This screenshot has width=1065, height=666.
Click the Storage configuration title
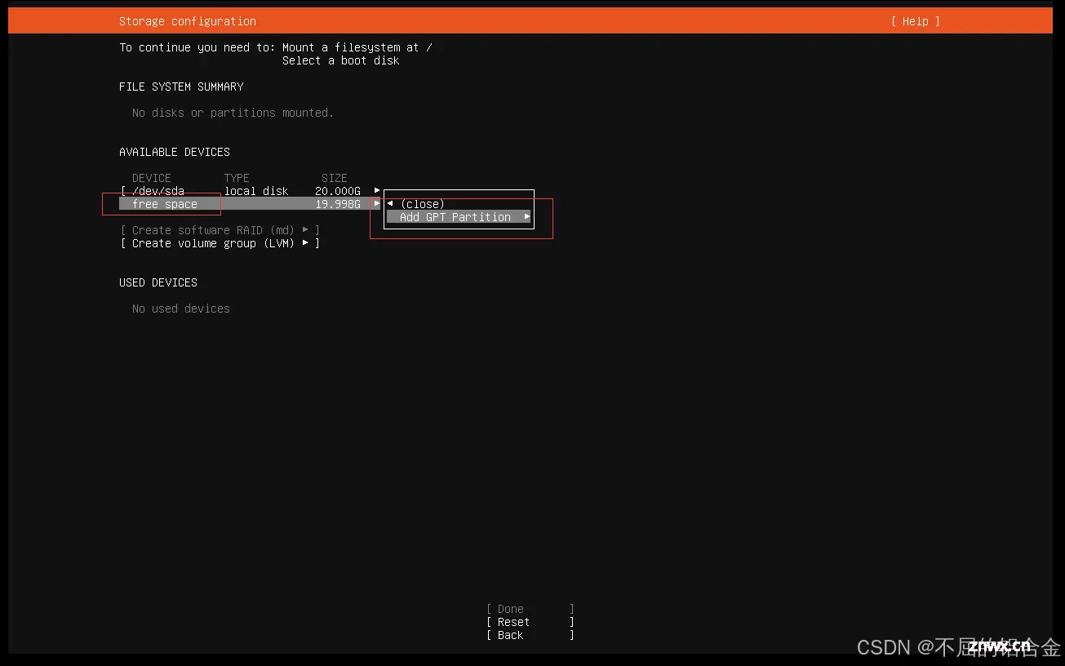pos(188,21)
